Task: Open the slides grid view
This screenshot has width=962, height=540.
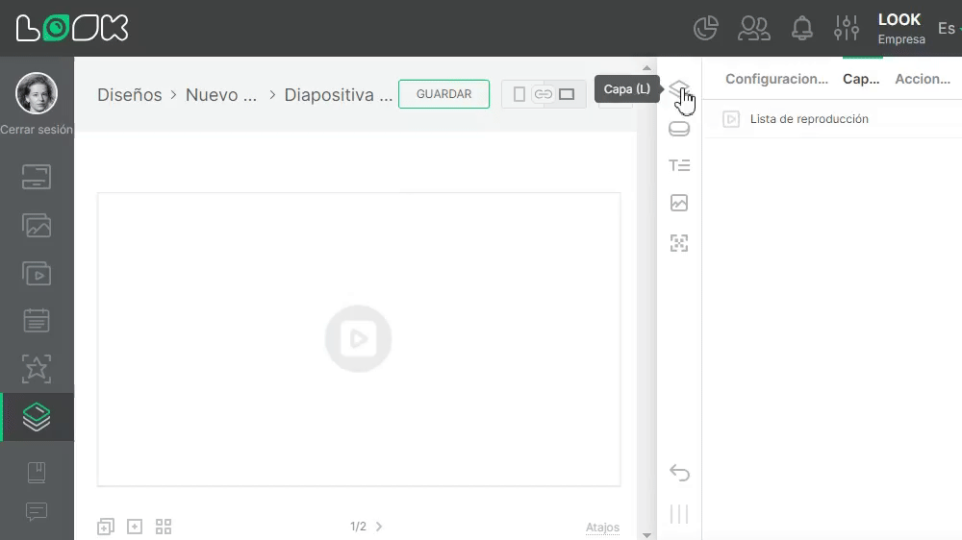Action: coord(164,527)
